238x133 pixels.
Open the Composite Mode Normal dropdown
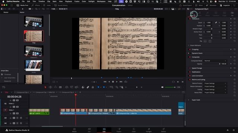click(215, 61)
